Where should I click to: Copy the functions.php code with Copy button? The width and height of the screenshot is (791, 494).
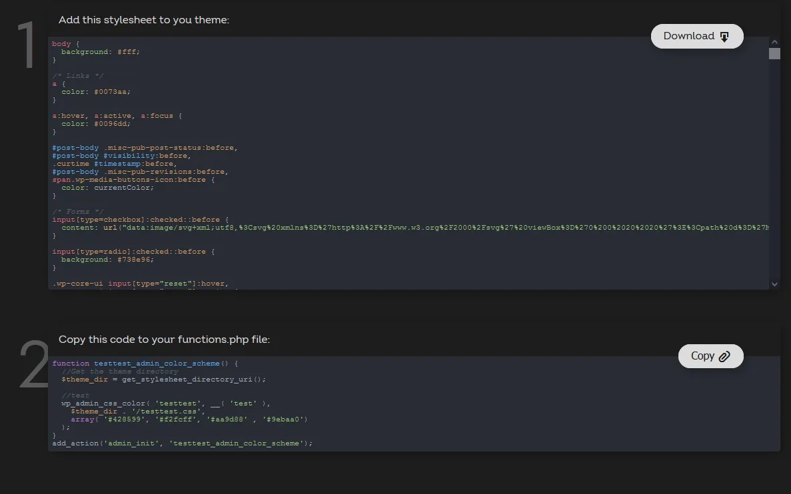710,356
